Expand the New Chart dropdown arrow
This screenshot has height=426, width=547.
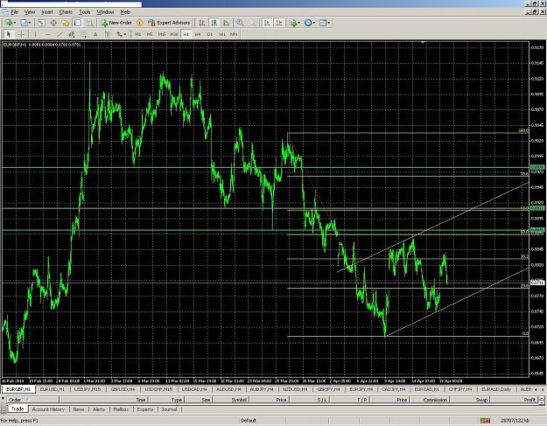pyautogui.click(x=14, y=23)
